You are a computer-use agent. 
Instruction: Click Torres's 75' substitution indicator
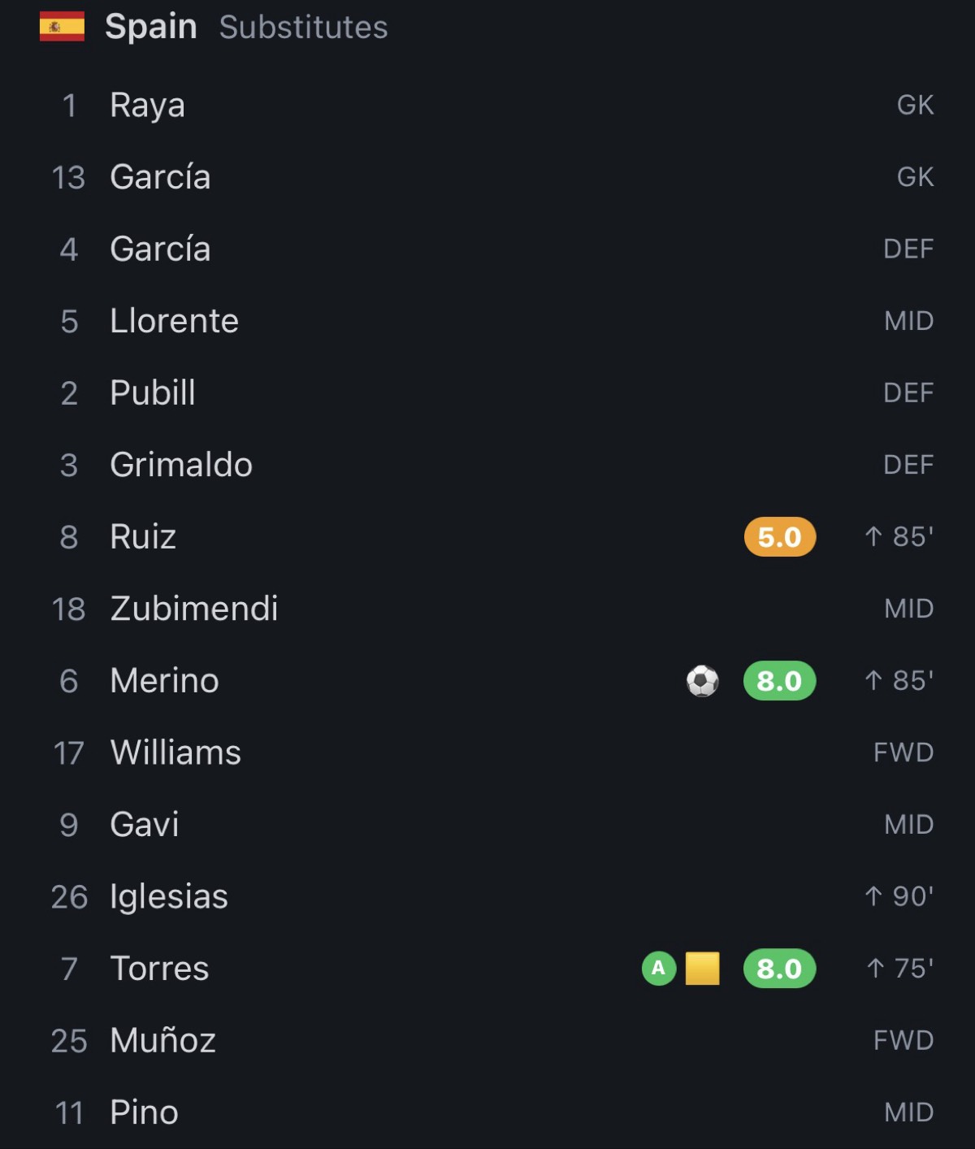[899, 969]
